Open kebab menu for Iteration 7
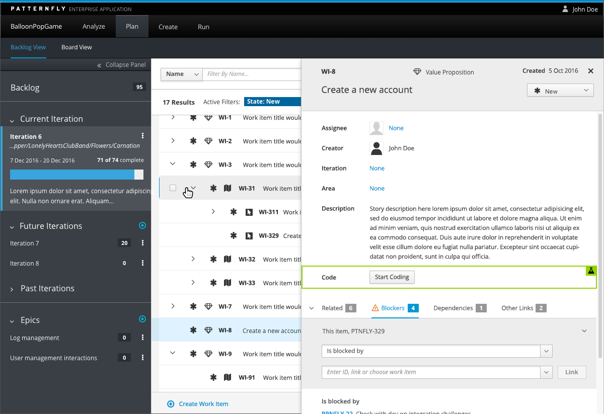This screenshot has height=414, width=604. click(143, 243)
